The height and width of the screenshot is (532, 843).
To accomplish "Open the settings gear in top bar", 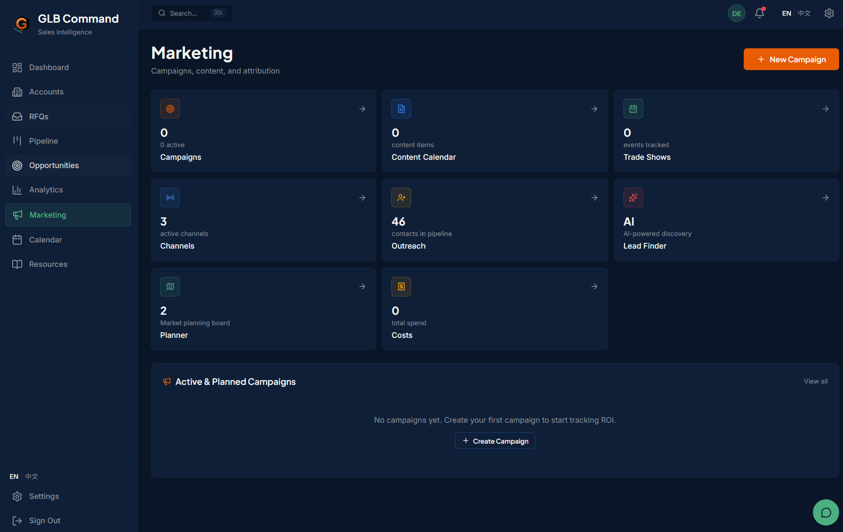I will click(x=829, y=13).
